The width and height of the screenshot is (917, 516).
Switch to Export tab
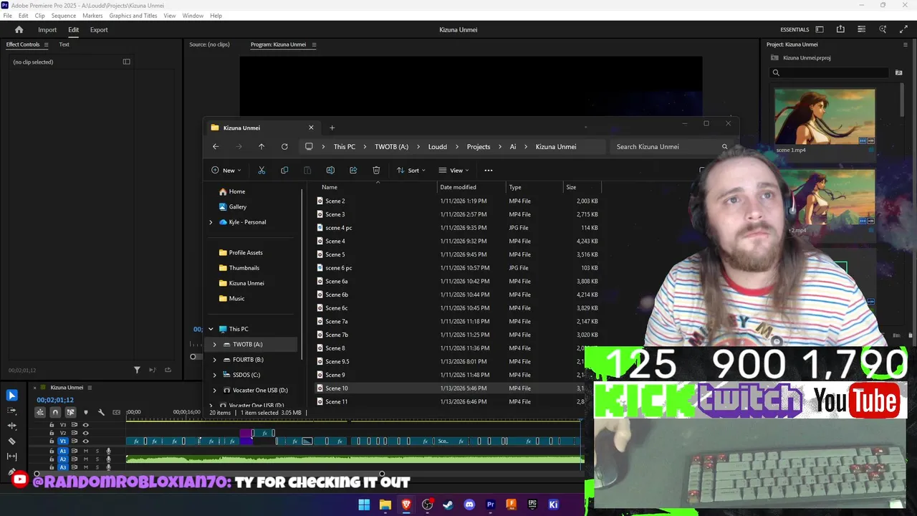coord(99,29)
